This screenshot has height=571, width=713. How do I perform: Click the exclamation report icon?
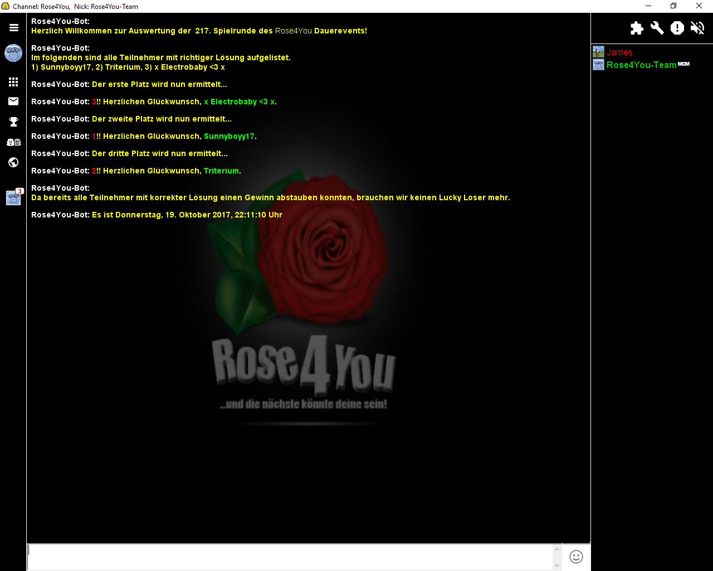(677, 28)
